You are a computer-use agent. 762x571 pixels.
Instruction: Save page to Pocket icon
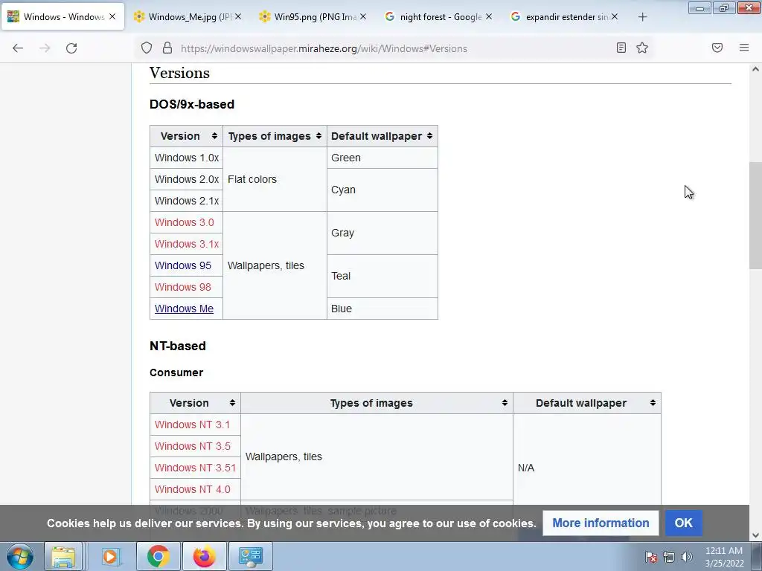pyautogui.click(x=717, y=48)
